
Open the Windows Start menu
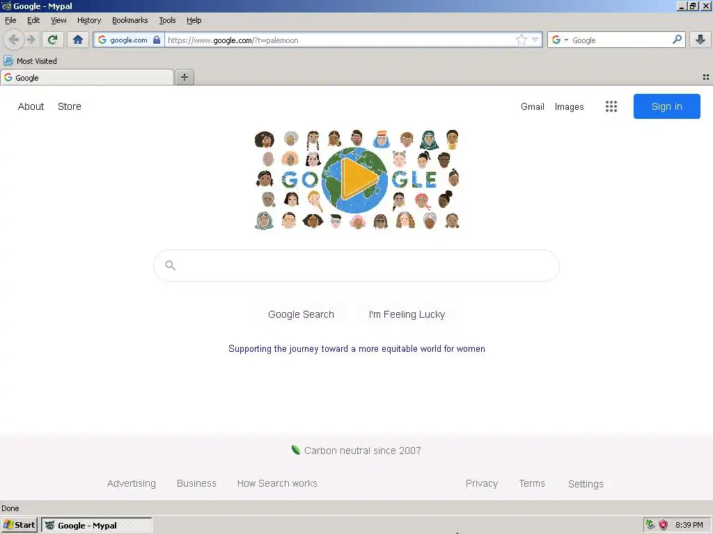[19, 525]
